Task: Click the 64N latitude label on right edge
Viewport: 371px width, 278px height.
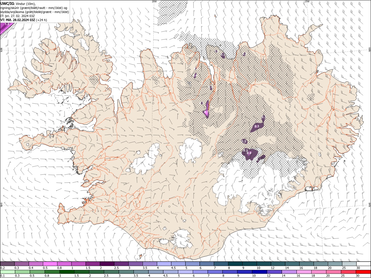Action: click(x=370, y=205)
